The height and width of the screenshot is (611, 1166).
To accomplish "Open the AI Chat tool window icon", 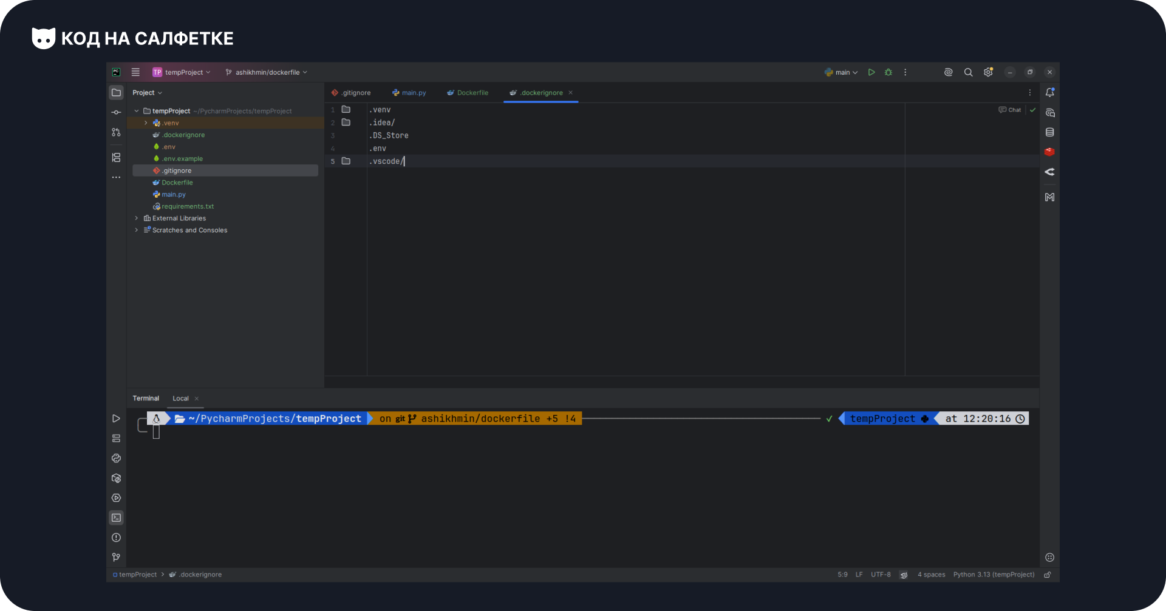I will tap(1049, 113).
